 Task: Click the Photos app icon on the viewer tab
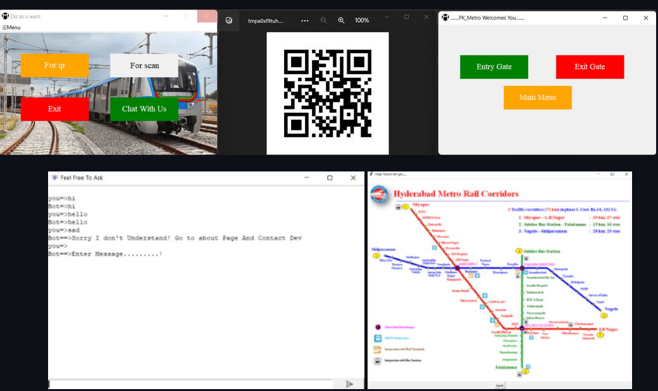point(228,20)
